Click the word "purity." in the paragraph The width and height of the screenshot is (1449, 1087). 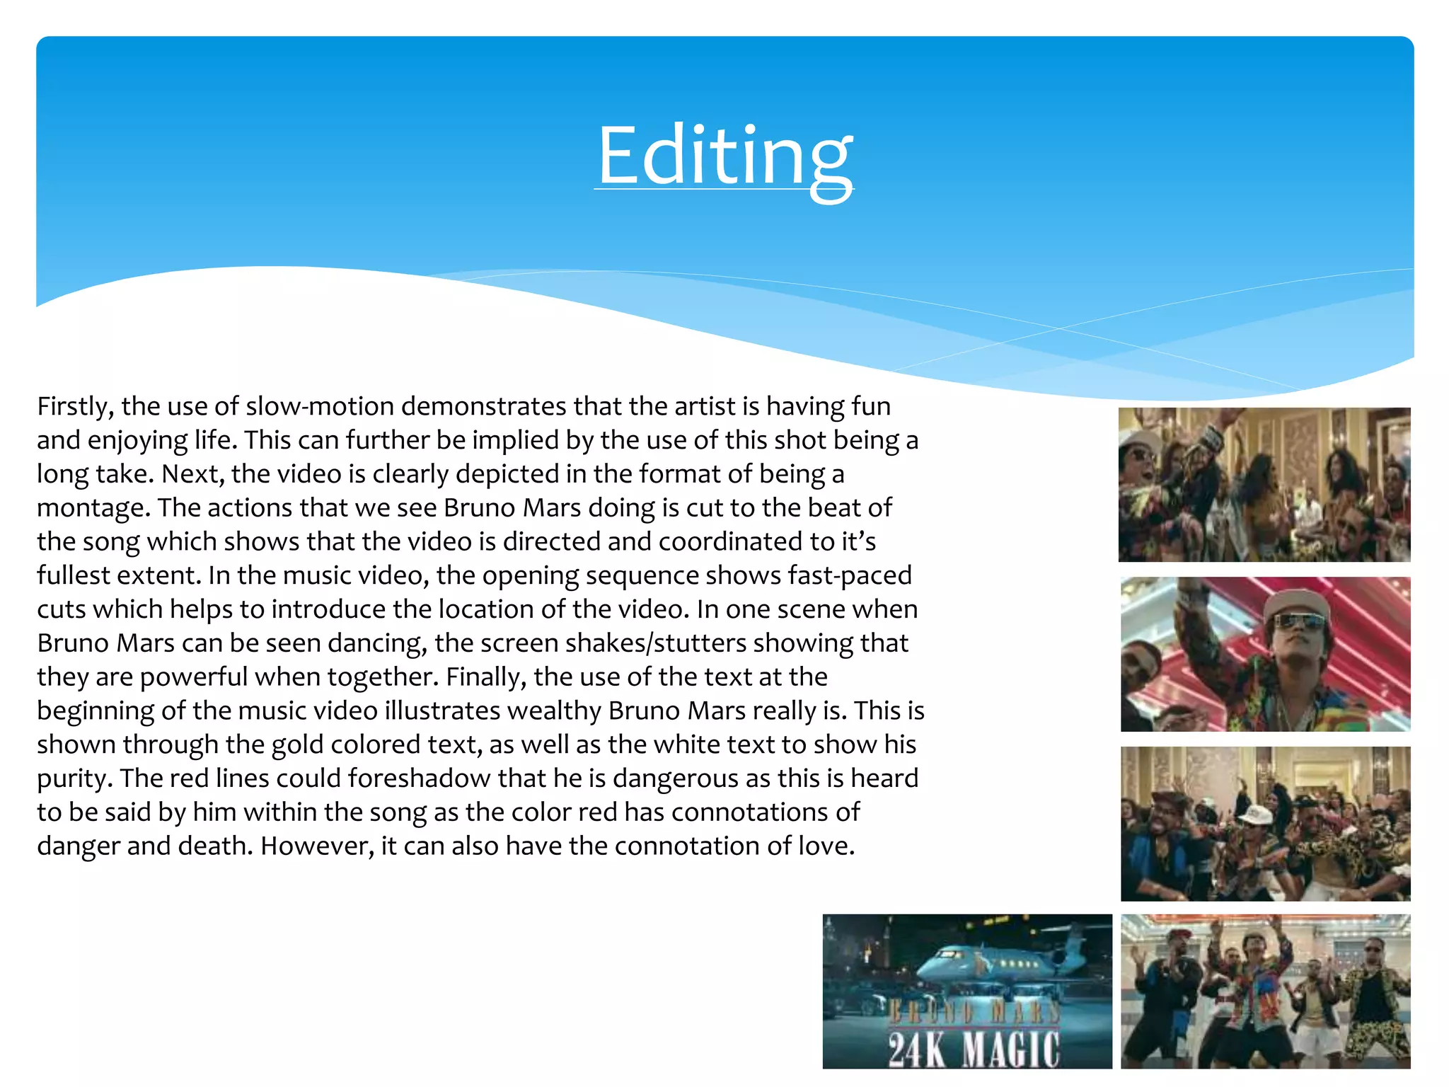75,778
